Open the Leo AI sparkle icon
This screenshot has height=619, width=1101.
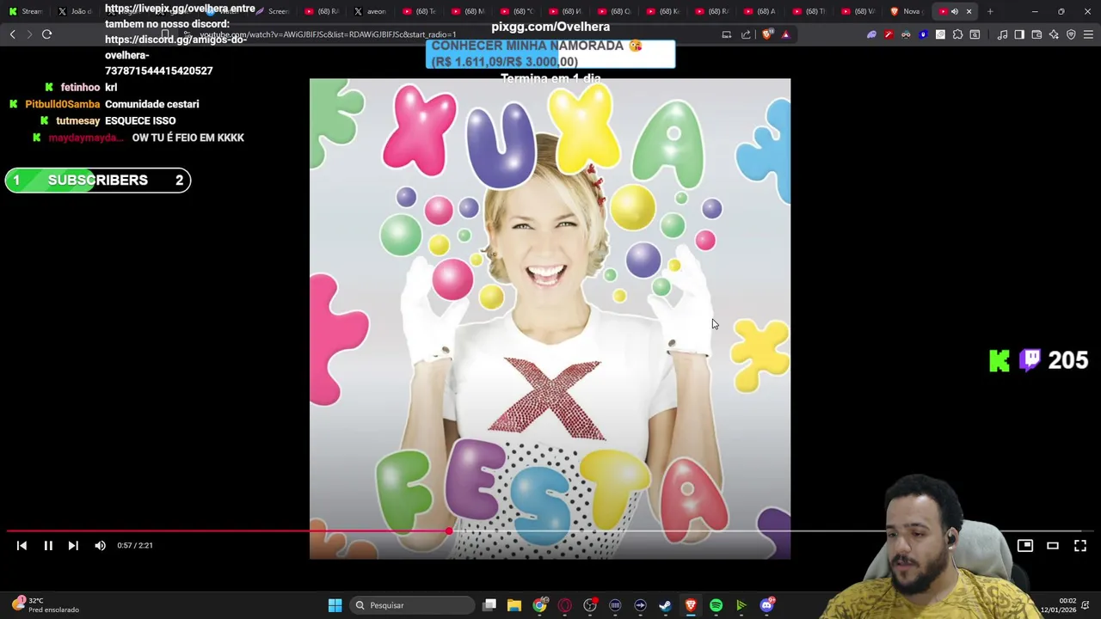coord(1054,34)
